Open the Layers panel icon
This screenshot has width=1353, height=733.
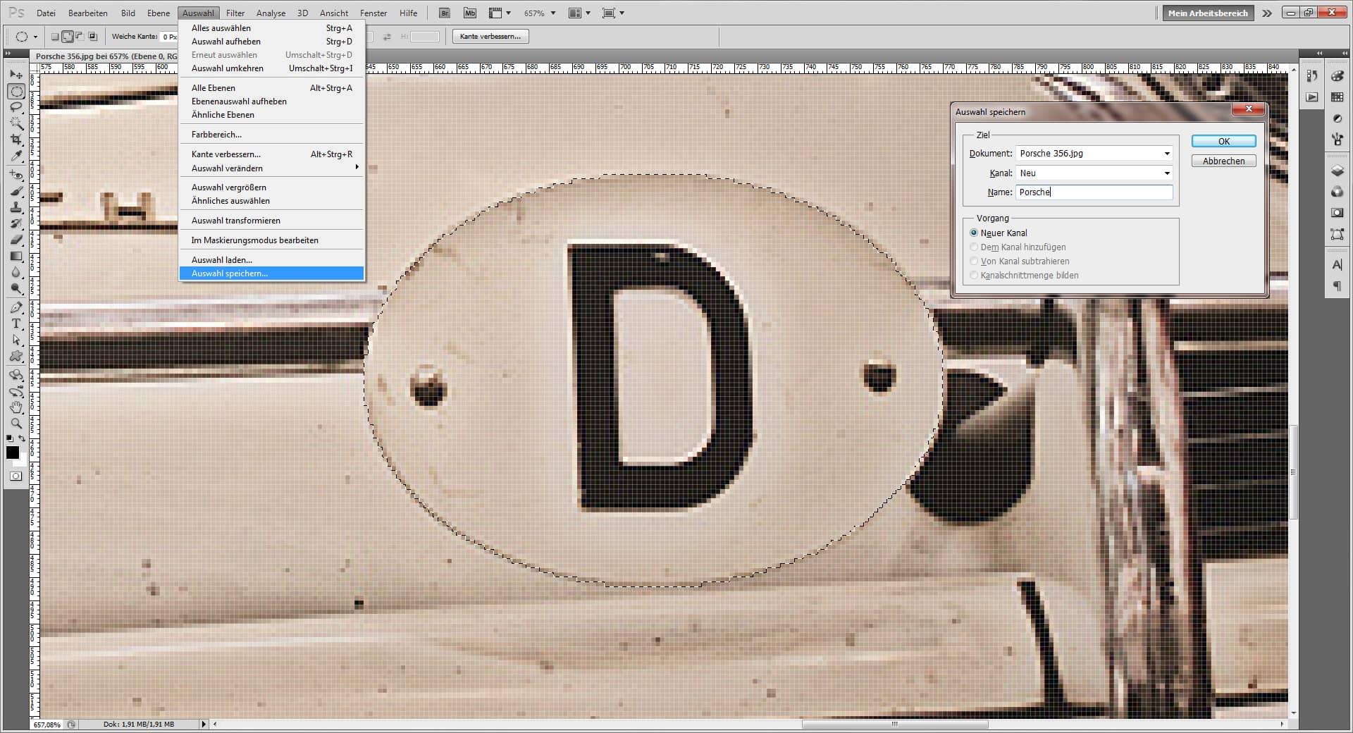pos(1337,168)
